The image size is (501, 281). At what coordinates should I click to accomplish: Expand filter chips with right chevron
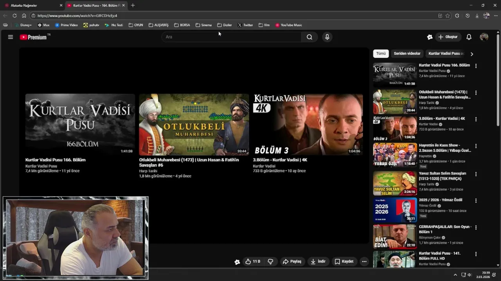[x=472, y=54]
